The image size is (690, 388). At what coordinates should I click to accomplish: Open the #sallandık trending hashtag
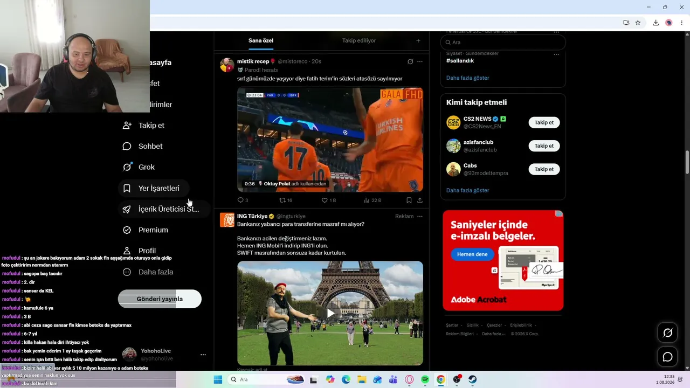tap(460, 61)
